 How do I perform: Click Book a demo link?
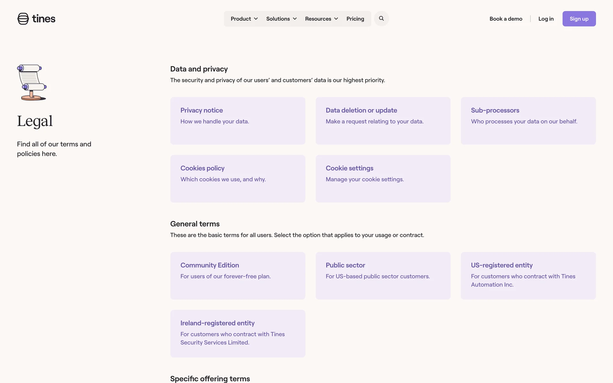pyautogui.click(x=506, y=19)
